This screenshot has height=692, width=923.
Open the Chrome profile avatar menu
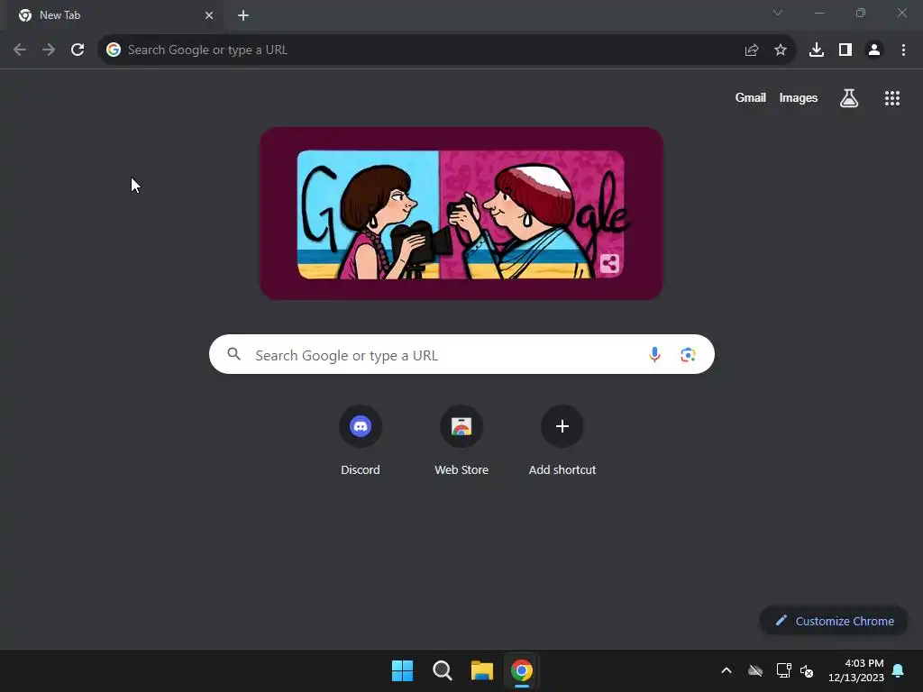coord(874,50)
